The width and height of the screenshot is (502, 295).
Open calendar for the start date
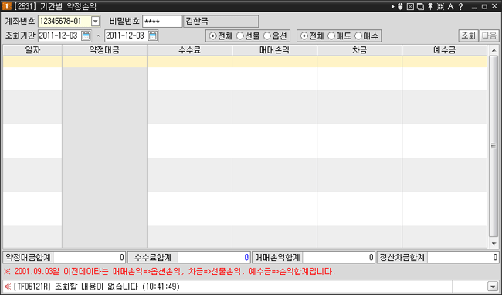[x=86, y=36]
